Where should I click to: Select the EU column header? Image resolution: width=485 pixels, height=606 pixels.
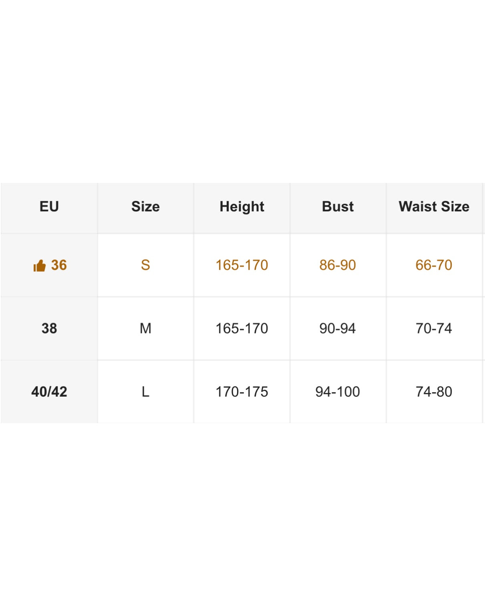[49, 207]
